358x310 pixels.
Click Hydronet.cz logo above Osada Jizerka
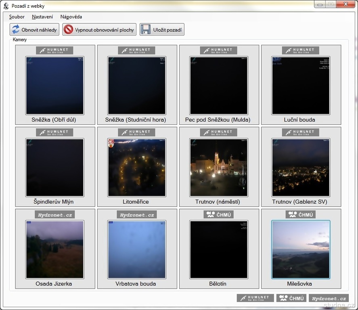55,215
